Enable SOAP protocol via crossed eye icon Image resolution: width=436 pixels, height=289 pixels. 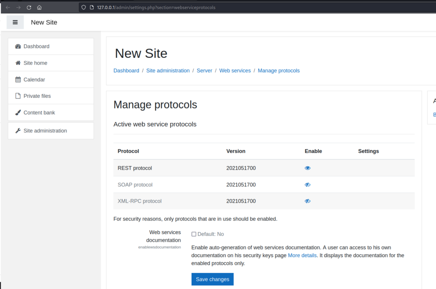307,185
